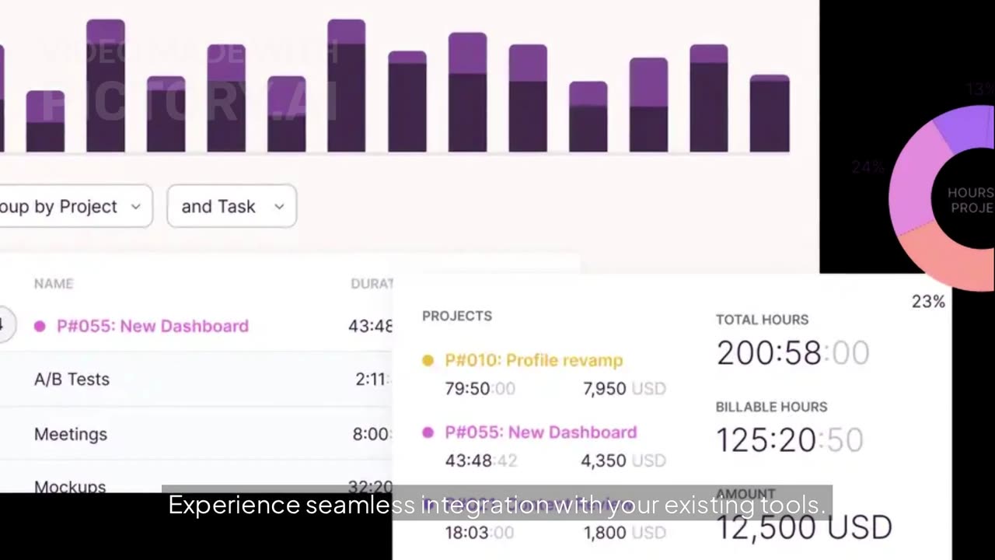
Task: Click the 'A/B Tests' task row
Action: pos(196,379)
